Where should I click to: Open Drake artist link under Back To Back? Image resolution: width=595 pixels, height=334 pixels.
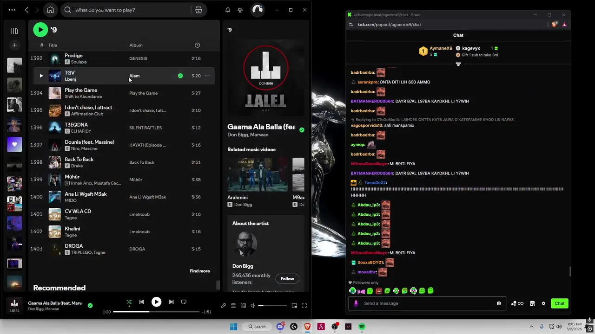click(77, 166)
